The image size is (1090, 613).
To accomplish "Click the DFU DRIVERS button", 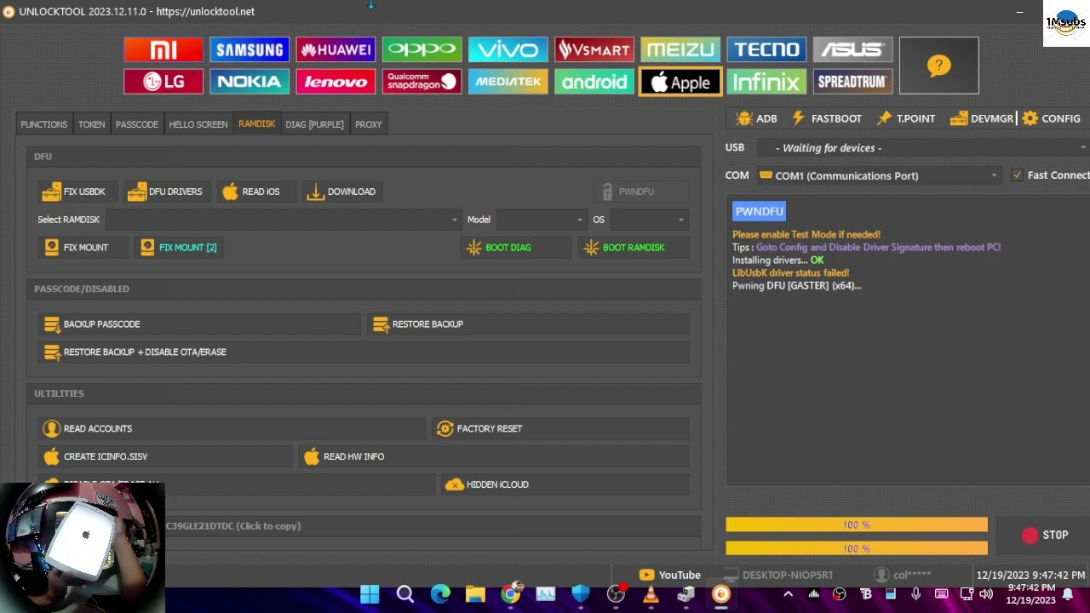I will click(x=165, y=192).
